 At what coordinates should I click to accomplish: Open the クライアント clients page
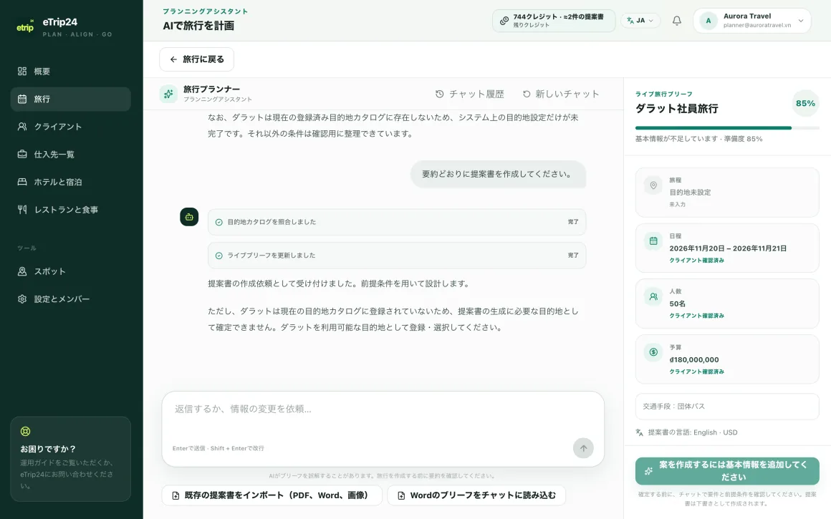pyautogui.click(x=70, y=127)
